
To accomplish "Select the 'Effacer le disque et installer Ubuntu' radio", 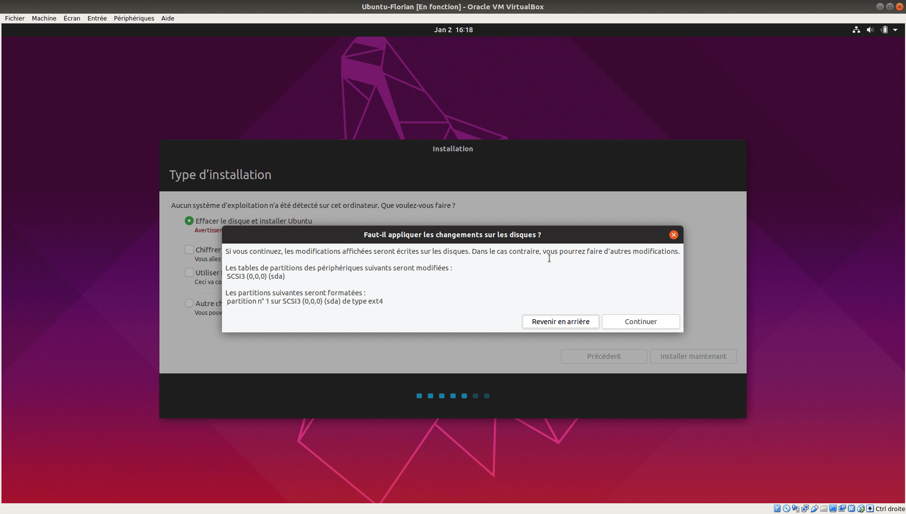I will 189,221.
